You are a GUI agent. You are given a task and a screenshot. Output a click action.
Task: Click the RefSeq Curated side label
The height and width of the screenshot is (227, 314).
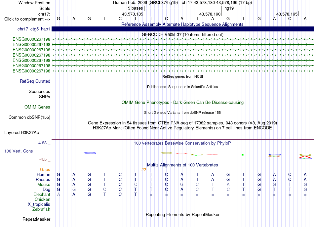[35, 81]
